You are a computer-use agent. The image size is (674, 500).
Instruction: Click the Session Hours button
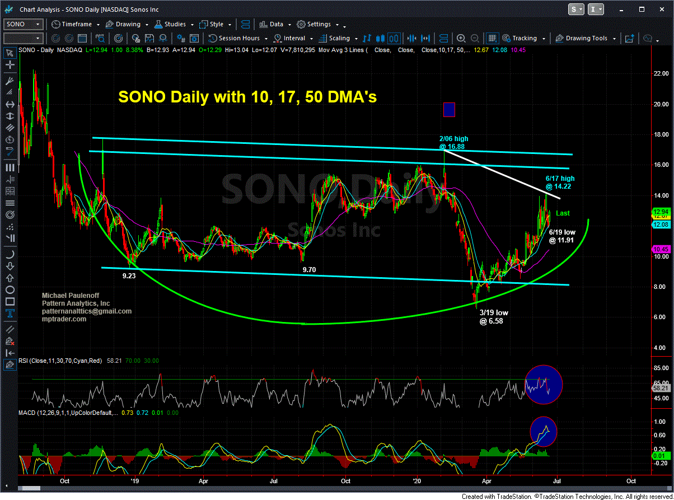click(x=233, y=38)
